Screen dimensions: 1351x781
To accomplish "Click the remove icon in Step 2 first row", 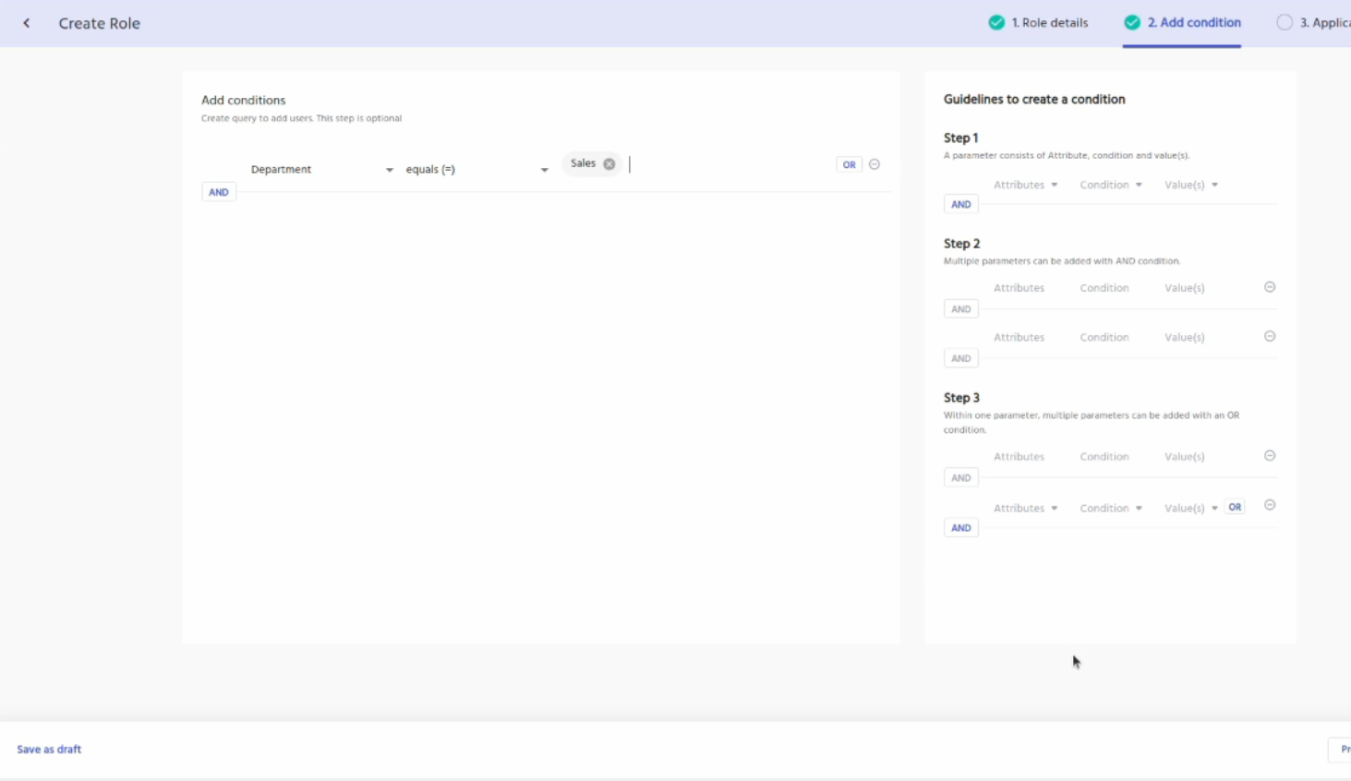I will (1270, 287).
